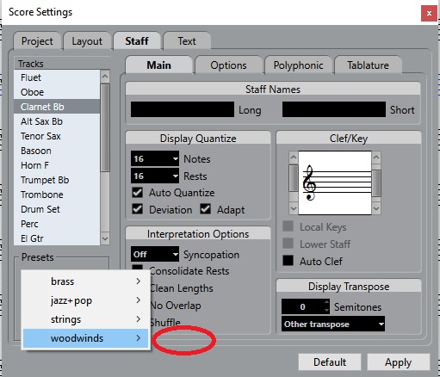440x377 pixels.
Task: Select the Drum Set track
Action: [57, 209]
